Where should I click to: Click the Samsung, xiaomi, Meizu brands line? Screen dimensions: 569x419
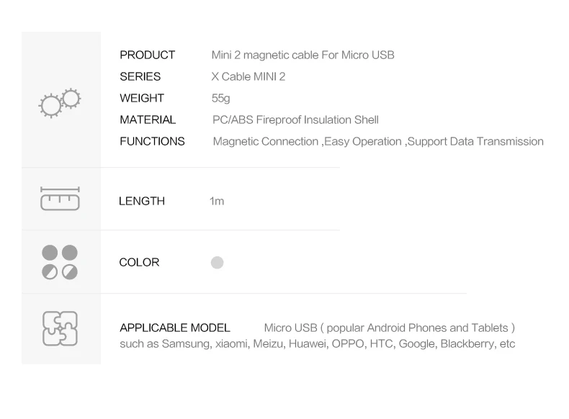[x=317, y=344]
